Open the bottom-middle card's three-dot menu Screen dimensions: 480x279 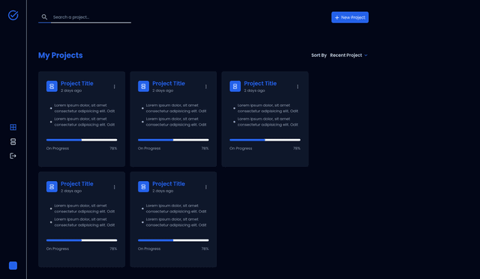(206, 187)
